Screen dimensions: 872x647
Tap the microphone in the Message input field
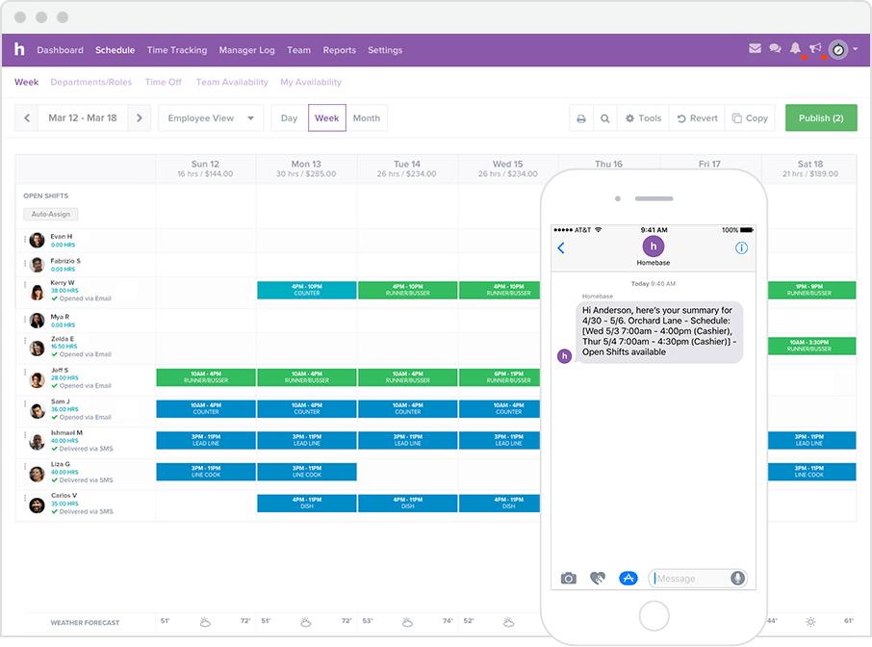pos(736,578)
